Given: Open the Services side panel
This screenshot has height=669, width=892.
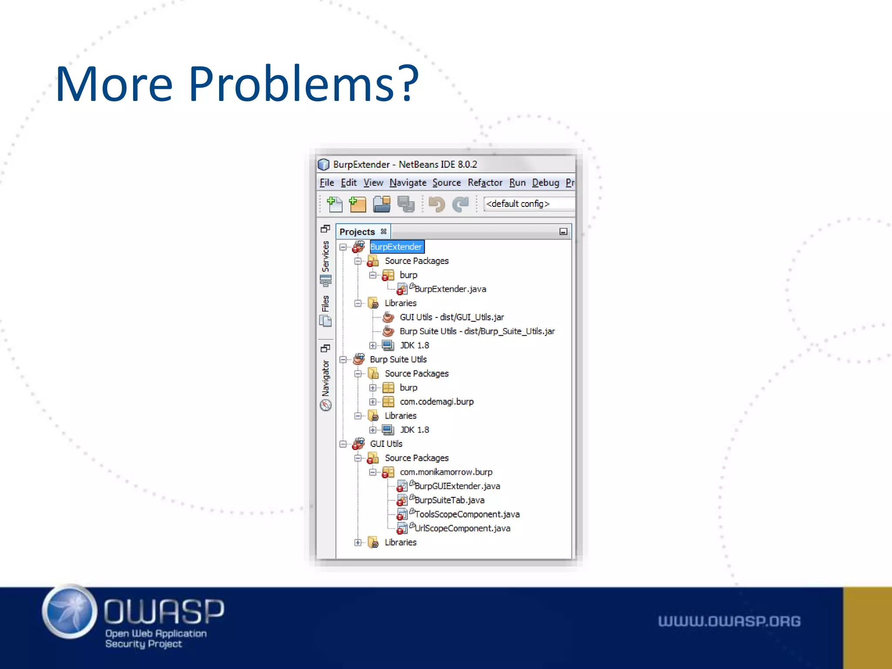Looking at the screenshot, I should (x=325, y=256).
